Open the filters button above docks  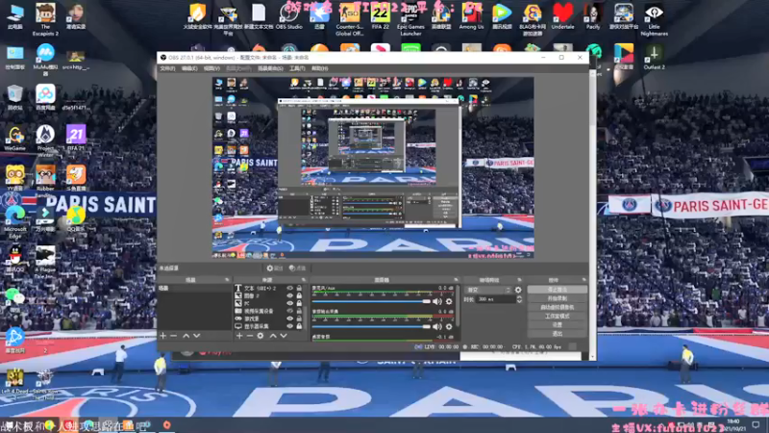point(297,268)
